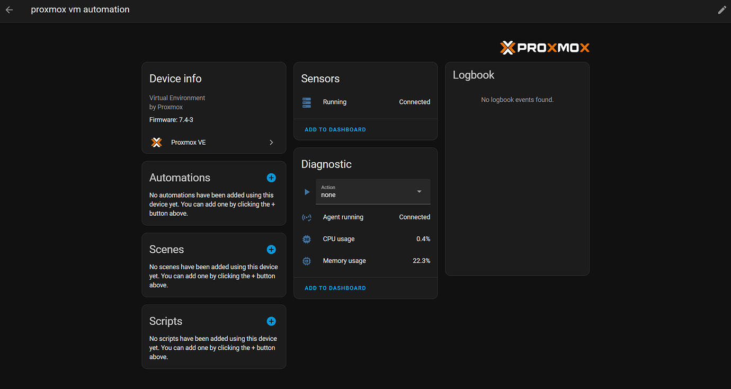Screen dimensions: 731x389
Task: Open the CPU usage sensor row
Action: pos(338,239)
